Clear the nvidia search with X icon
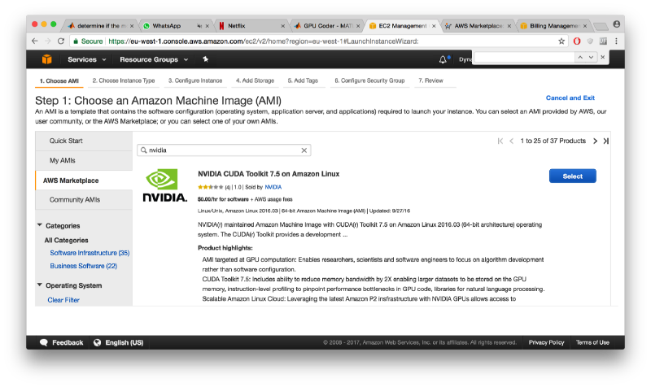This screenshot has width=651, height=387. point(304,150)
